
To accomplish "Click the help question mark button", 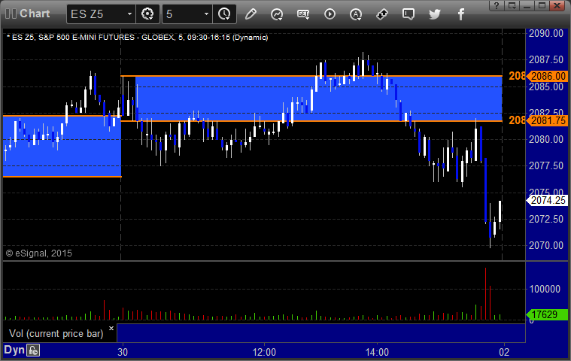I will point(497,5).
